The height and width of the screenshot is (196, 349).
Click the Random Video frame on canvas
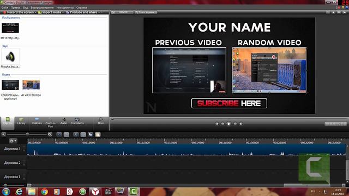(x=269, y=70)
